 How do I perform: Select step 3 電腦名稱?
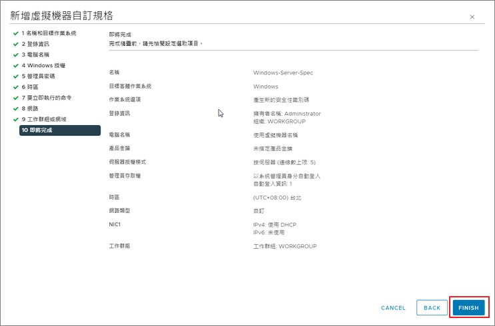35,55
